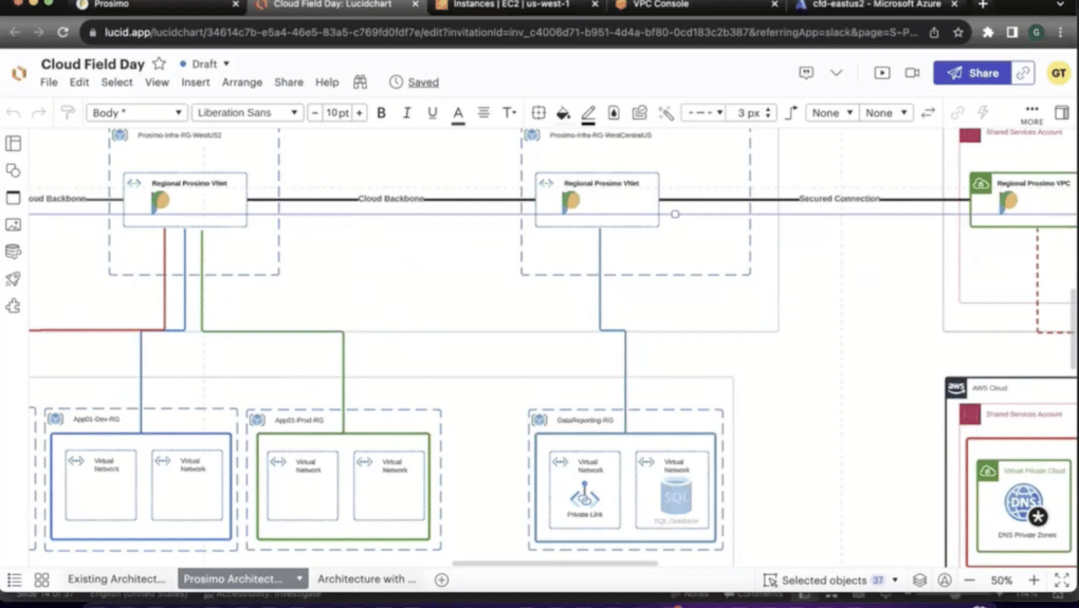Image resolution: width=1079 pixels, height=608 pixels.
Task: Toggle bold text formatting
Action: 381,113
